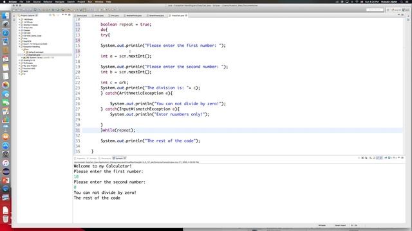Click the Open Perspective icon
The height and width of the screenshot is (231, 412).
click(x=388, y=10)
